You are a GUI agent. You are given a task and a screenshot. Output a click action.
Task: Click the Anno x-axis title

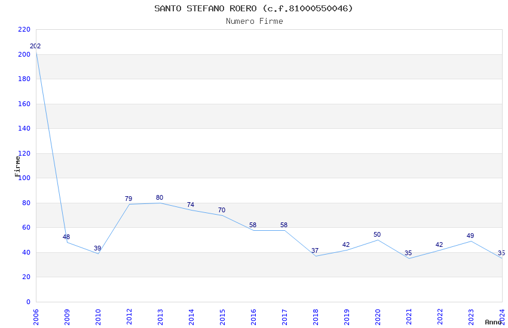point(493,322)
